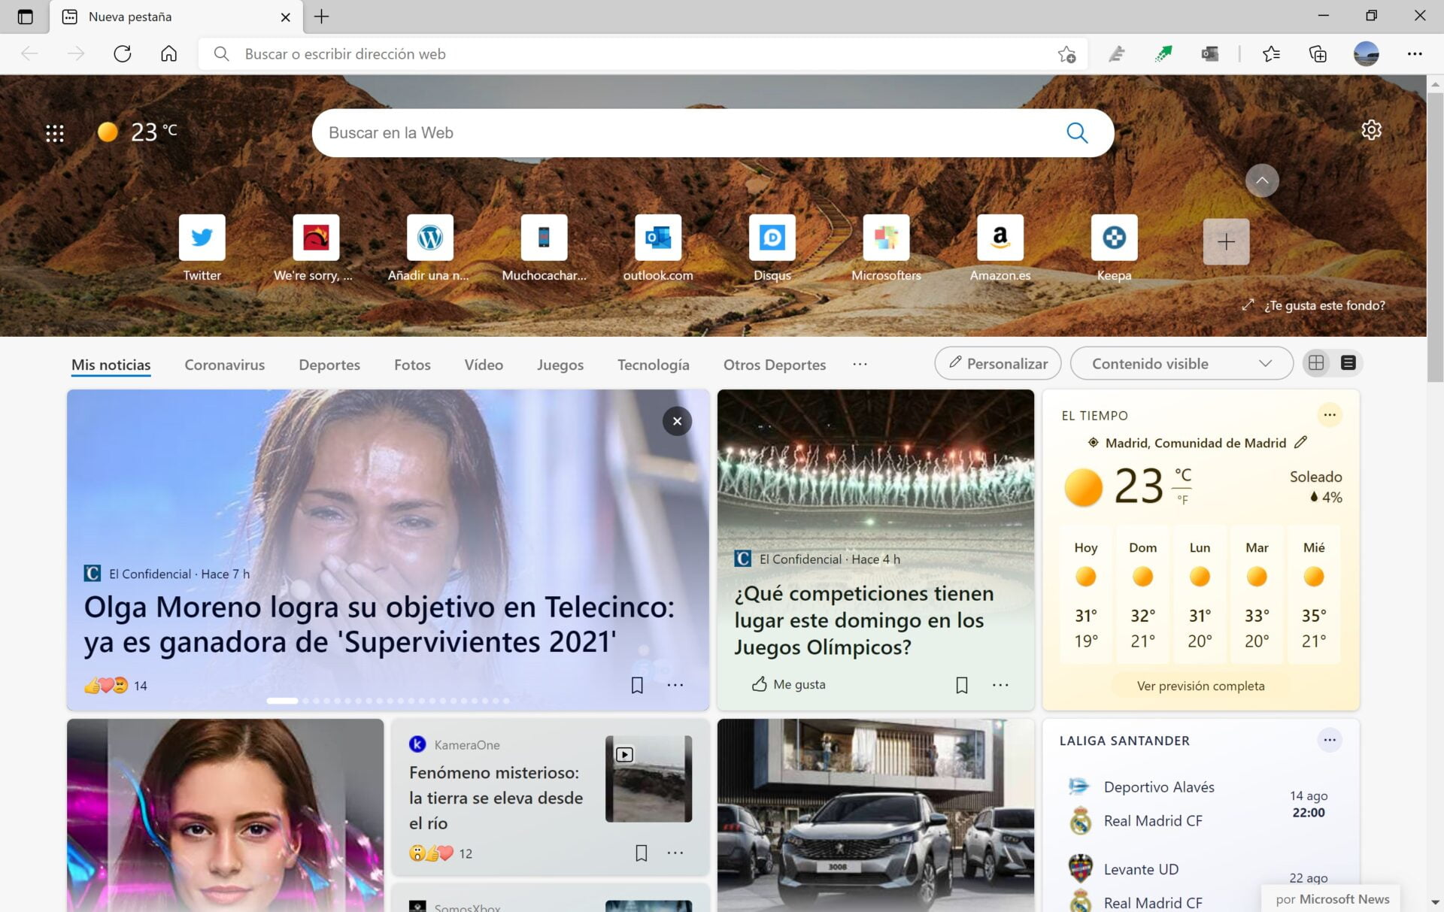Viewport: 1444px width, 912px height.
Task: Open 'Ver previsión completa' weather link
Action: (1200, 685)
